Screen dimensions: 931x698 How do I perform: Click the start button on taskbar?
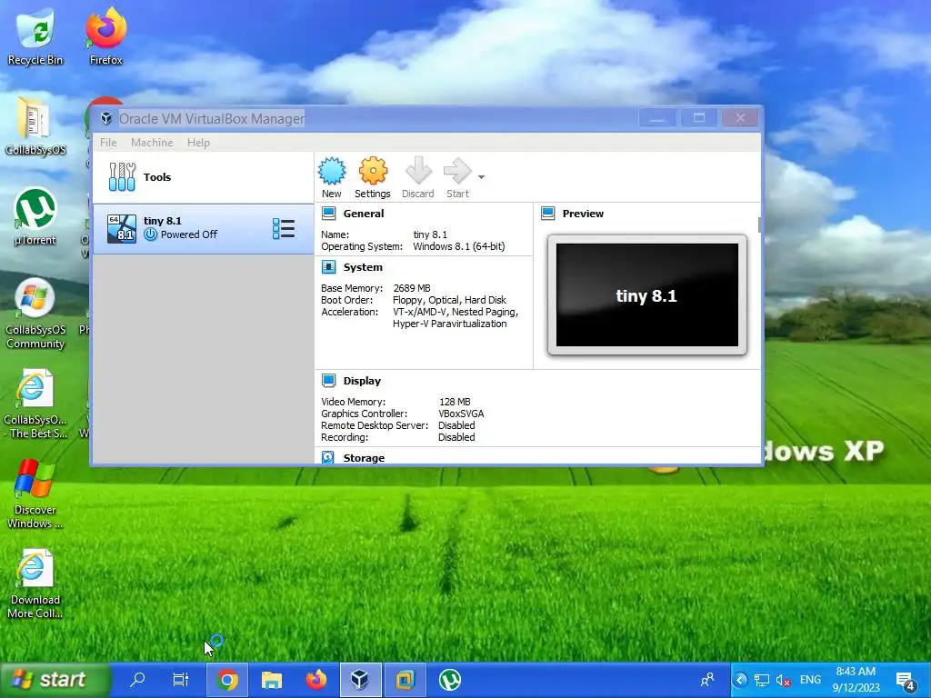pyautogui.click(x=55, y=680)
